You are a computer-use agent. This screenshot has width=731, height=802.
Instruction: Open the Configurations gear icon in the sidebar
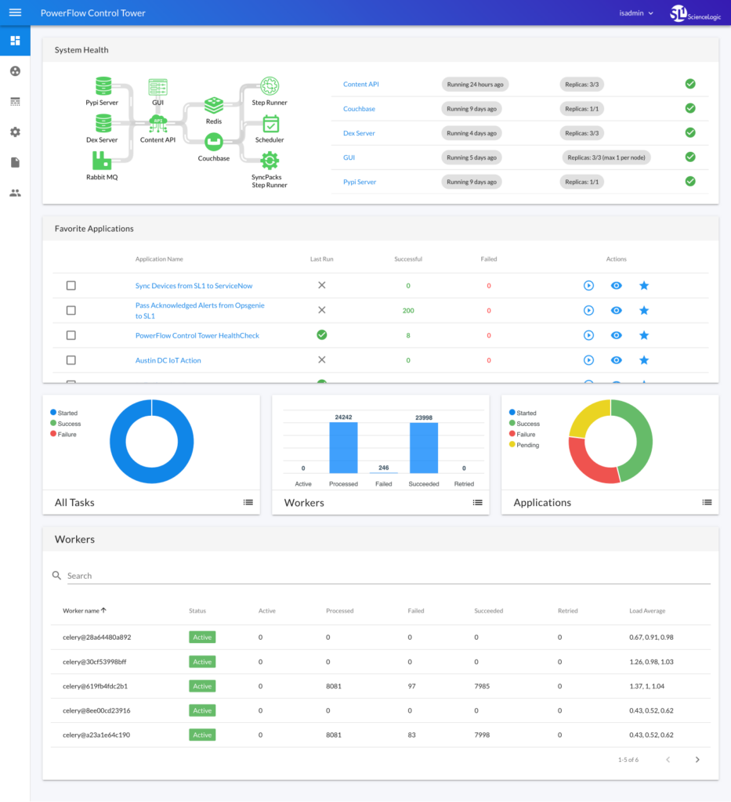click(14, 132)
